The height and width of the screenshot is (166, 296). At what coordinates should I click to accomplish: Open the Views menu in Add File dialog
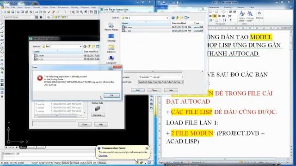click(187, 18)
